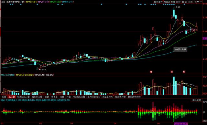
Task: Select the 成交量 indicator tab
Action: click(x=12, y=97)
